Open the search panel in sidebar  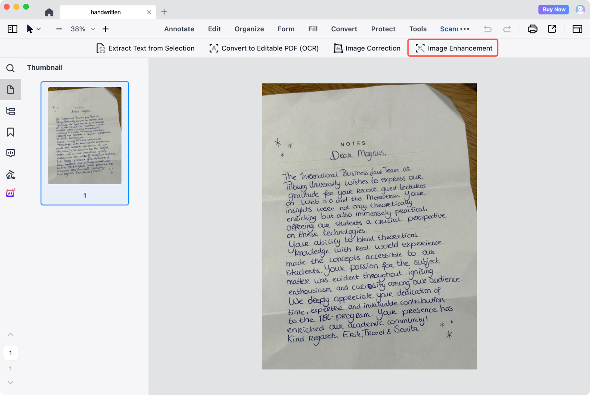point(10,68)
